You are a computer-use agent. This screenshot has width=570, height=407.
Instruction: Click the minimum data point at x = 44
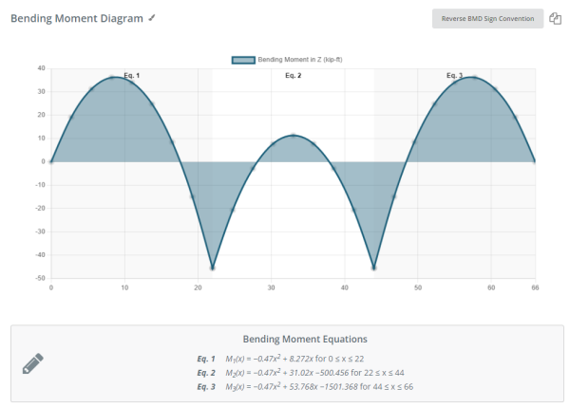pos(374,268)
